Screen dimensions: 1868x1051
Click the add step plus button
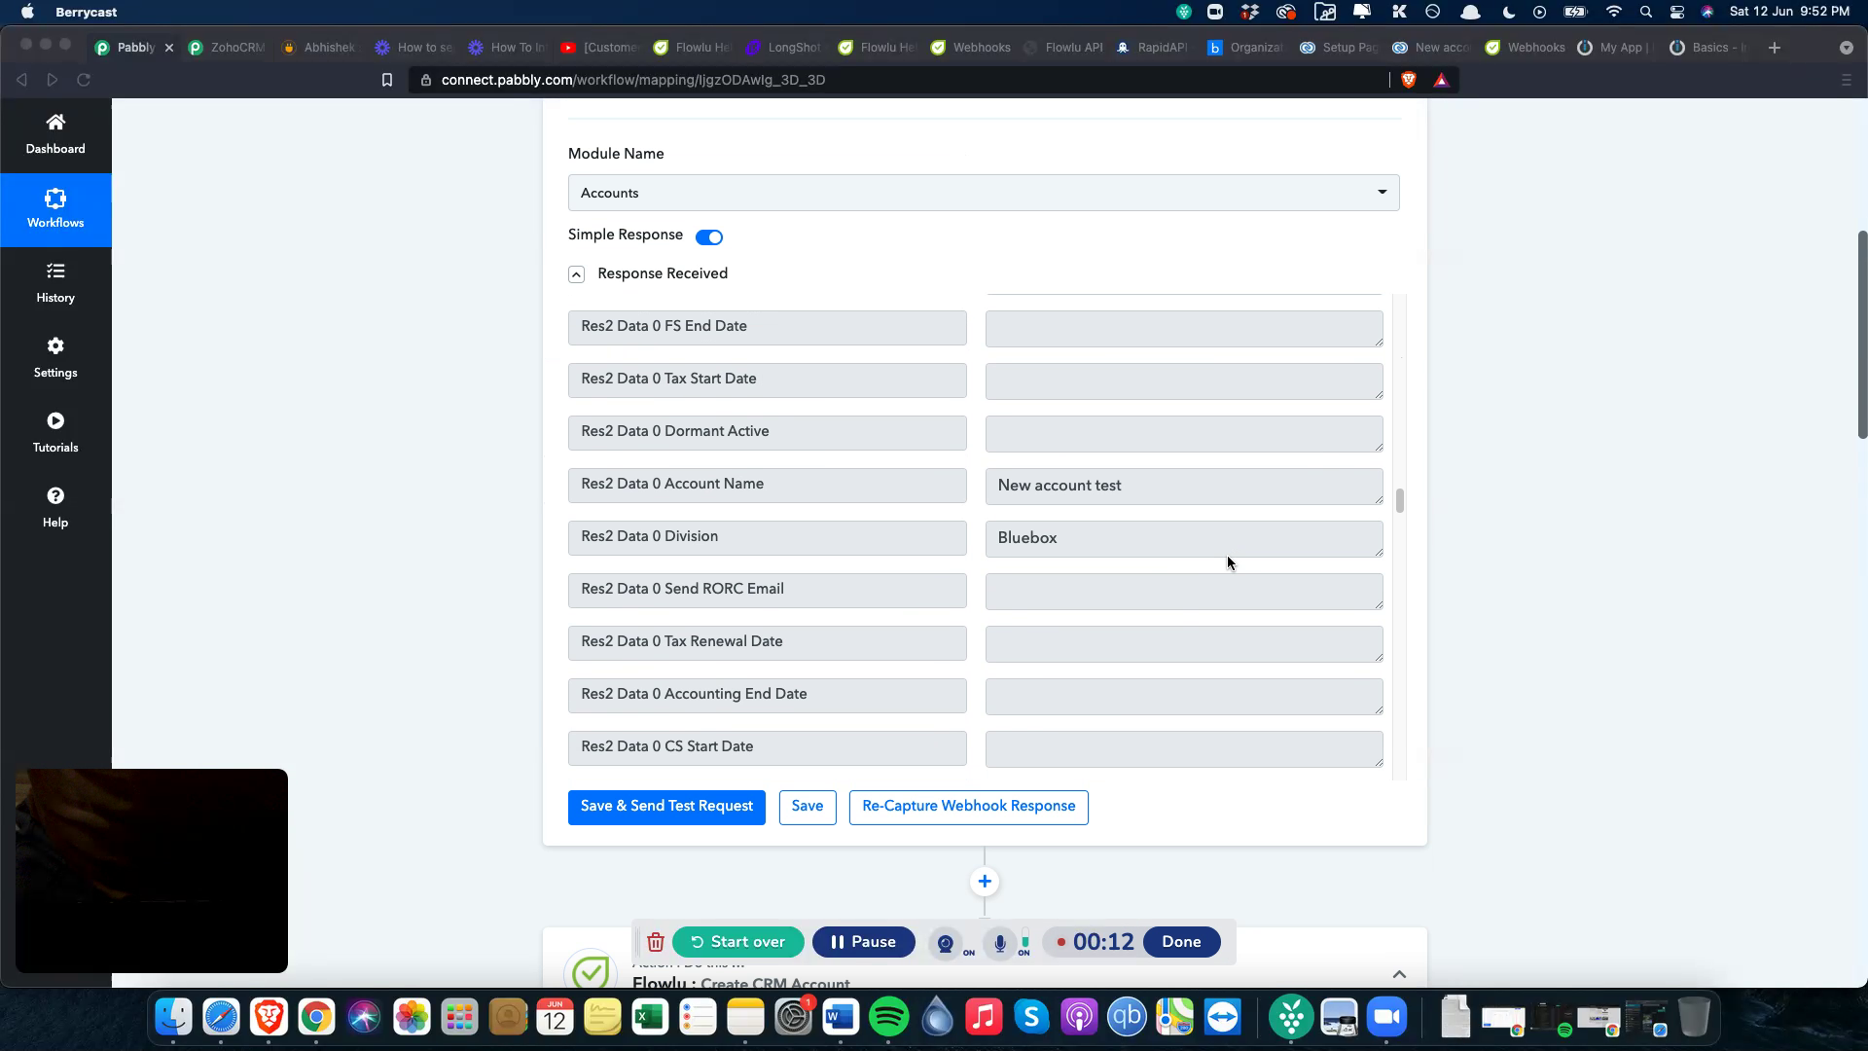pyautogui.click(x=984, y=882)
